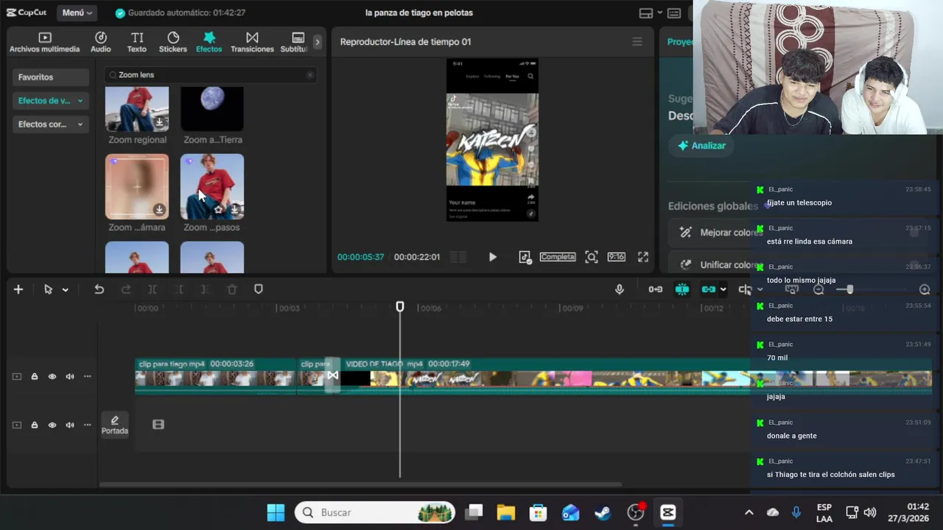Show more tabs with the right arrow
943x530 pixels.
(x=318, y=42)
